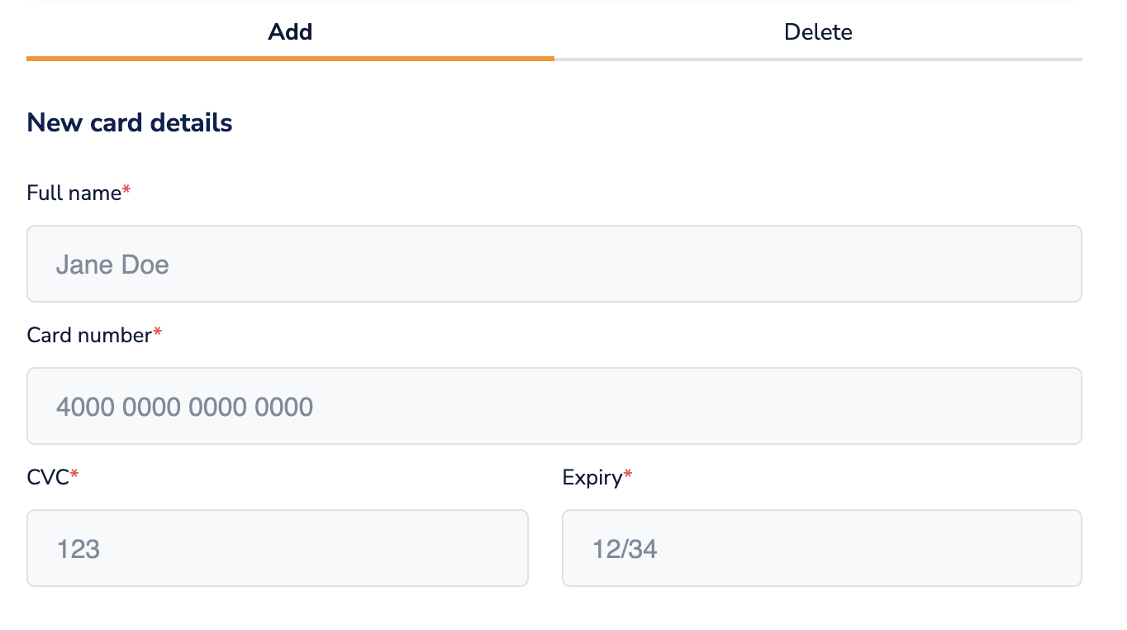This screenshot has height=630, width=1127.
Task: Focus the Expiry date field
Action: click(821, 548)
